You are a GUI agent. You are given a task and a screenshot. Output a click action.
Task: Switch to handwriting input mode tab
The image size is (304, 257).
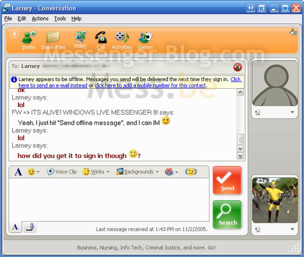[x=29, y=228]
